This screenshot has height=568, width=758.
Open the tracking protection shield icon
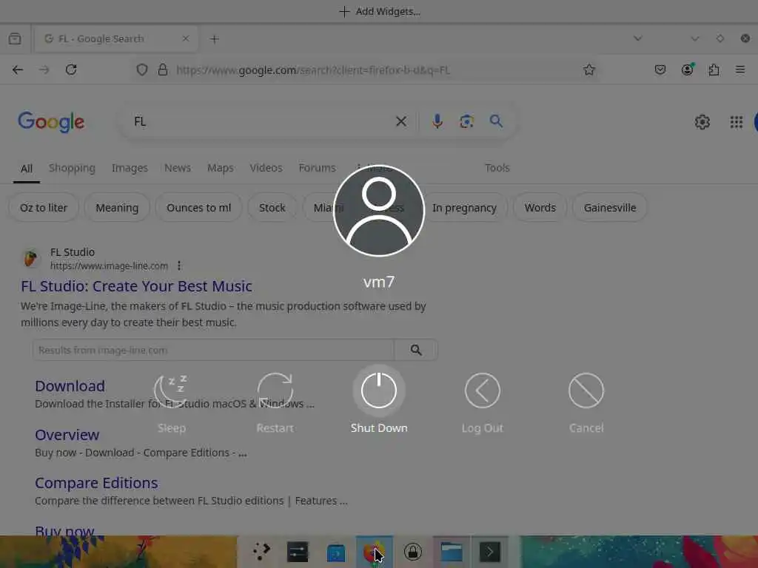141,70
